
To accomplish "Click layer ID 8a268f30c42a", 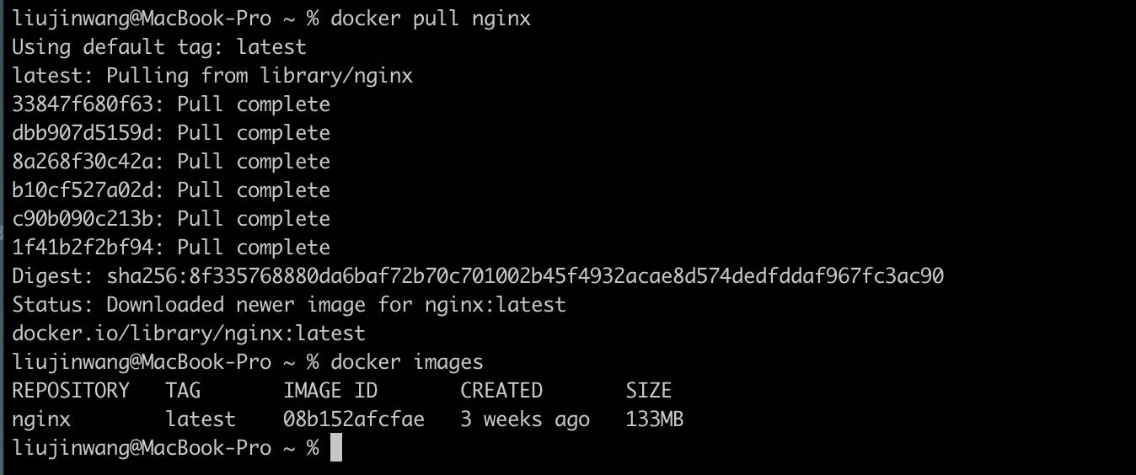I will tap(83, 161).
